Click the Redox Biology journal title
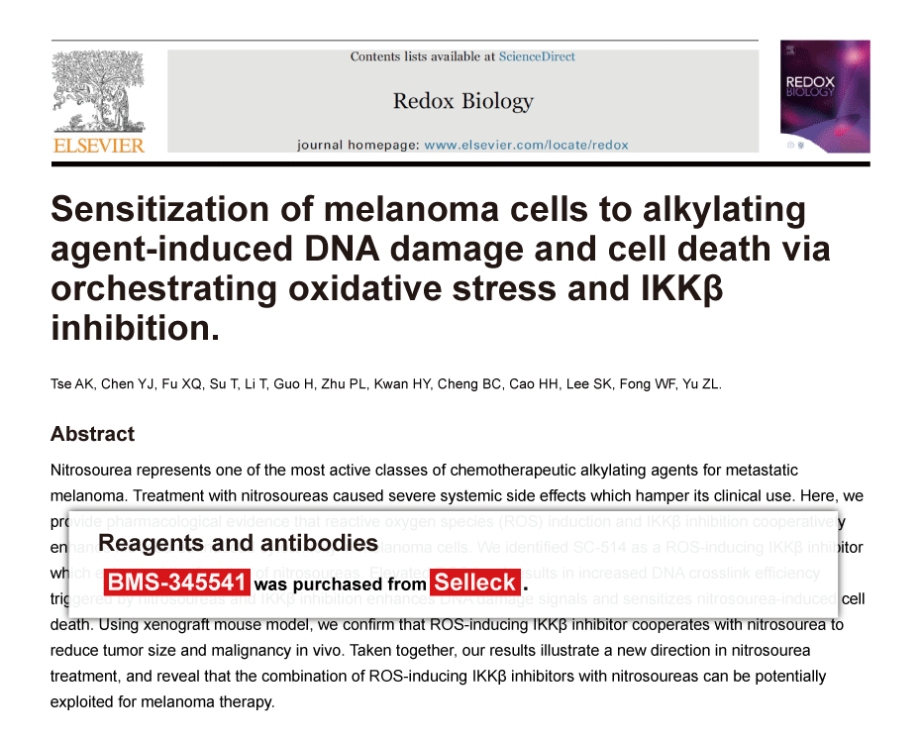This screenshot has height=744, width=921. tap(462, 101)
